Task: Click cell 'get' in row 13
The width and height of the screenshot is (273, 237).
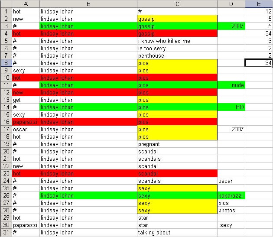Action: pyautogui.click(x=26, y=100)
